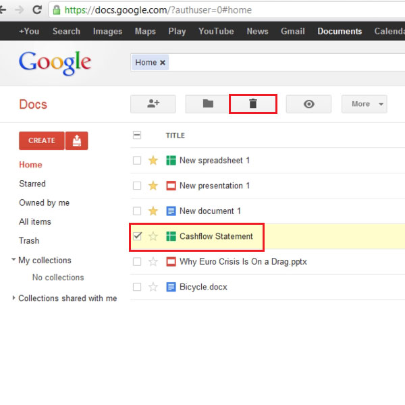Open the Cashflow Statement file

[x=216, y=236]
